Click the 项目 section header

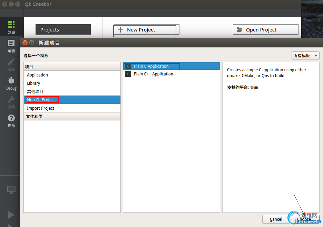tap(72, 67)
